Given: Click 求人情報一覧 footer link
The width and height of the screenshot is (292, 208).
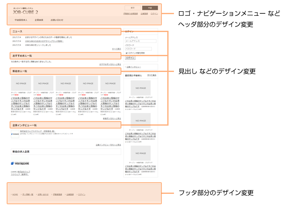Looking at the screenshot, I should (28, 194).
